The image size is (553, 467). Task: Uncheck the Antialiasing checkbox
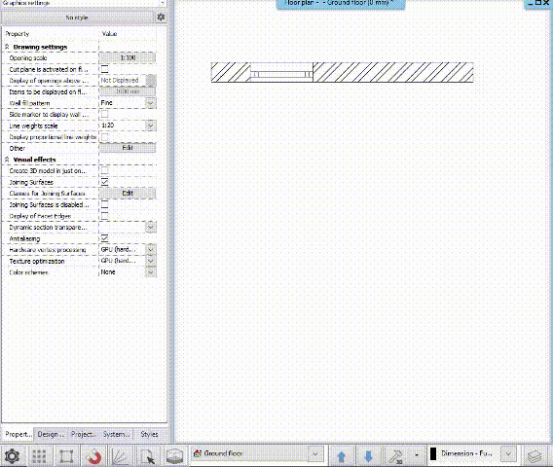tap(105, 238)
